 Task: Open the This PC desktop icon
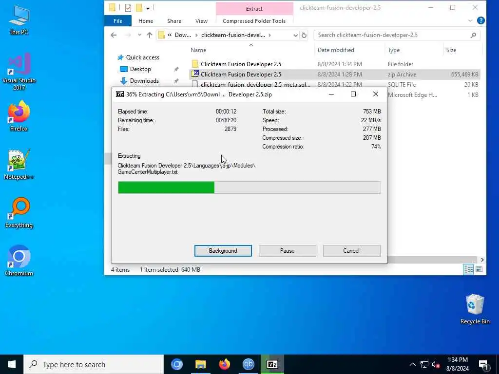(x=19, y=19)
